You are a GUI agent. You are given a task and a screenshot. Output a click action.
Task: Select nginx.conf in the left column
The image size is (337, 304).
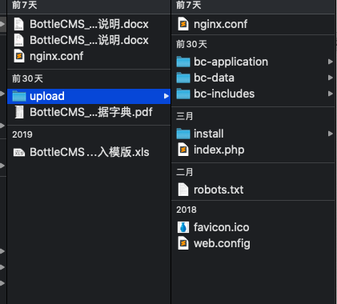[x=89, y=56]
